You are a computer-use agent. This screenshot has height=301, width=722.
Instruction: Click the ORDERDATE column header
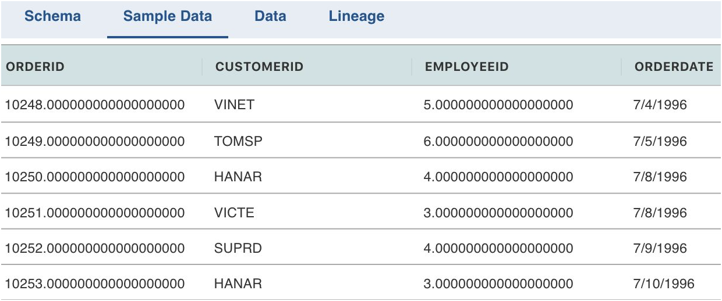674,67
